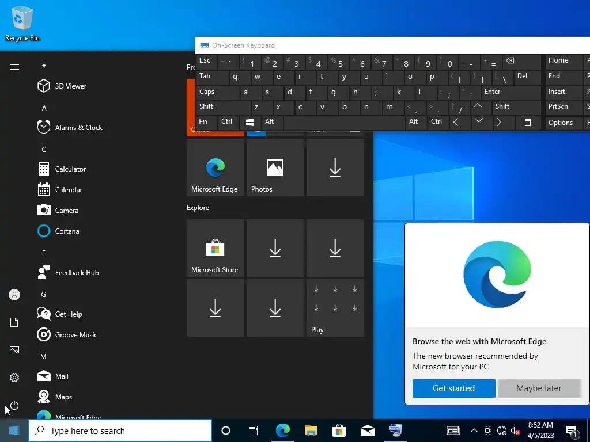Toggle left Shift key on keyboard

tap(223, 107)
